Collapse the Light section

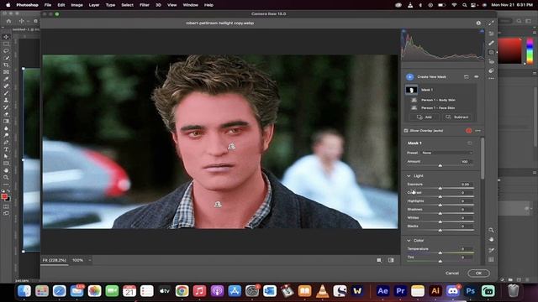point(409,176)
